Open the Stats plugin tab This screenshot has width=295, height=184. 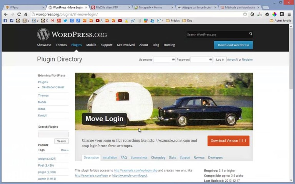coord(172,157)
